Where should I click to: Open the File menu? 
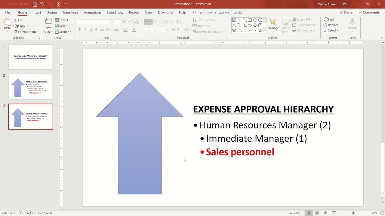click(7, 12)
